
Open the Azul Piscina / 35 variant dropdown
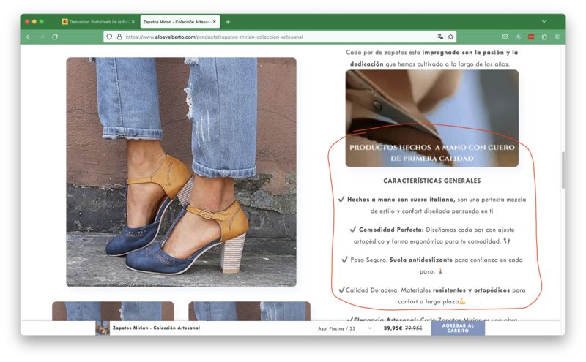pyautogui.click(x=344, y=328)
